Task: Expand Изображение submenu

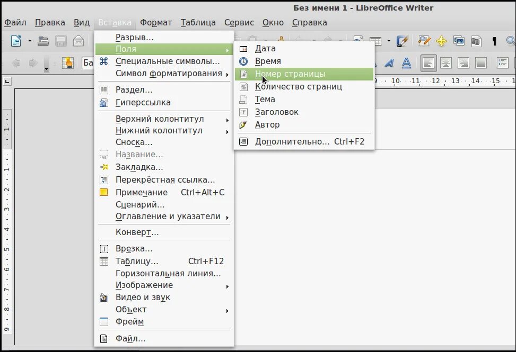Action: [x=164, y=285]
